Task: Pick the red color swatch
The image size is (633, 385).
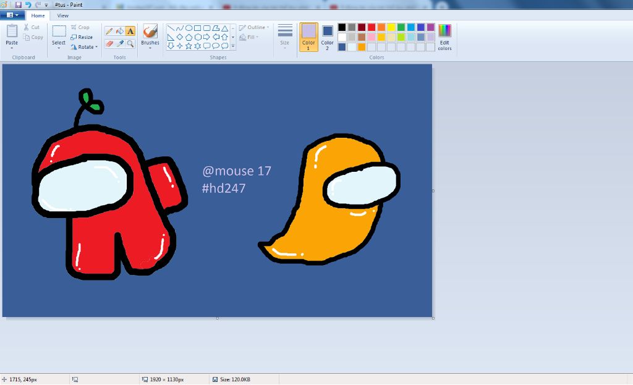Action: [372, 27]
